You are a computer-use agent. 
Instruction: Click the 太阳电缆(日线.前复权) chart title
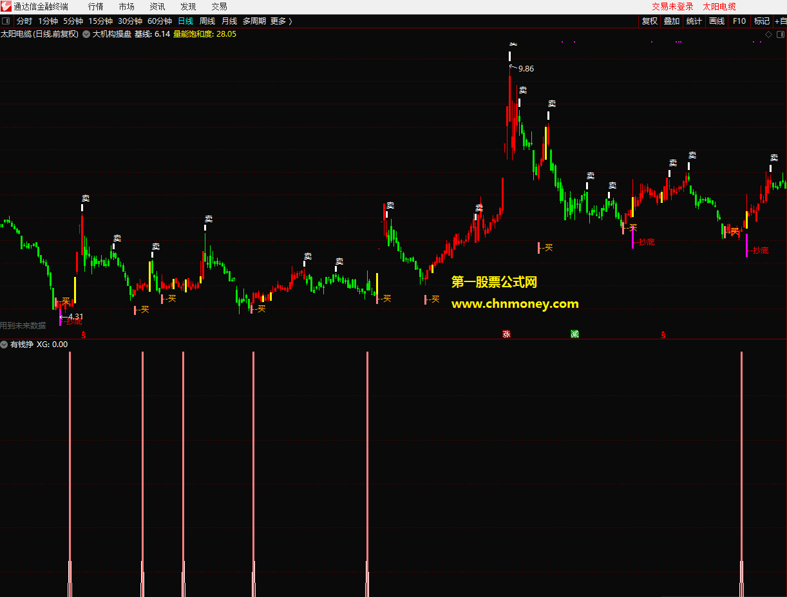point(40,34)
